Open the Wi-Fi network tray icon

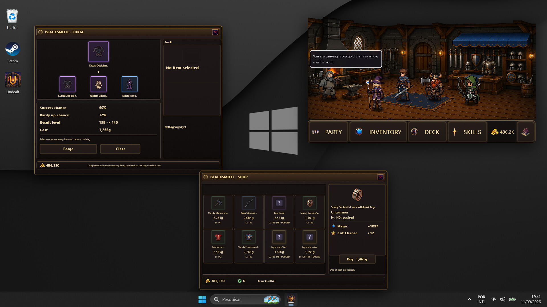tap(494, 299)
